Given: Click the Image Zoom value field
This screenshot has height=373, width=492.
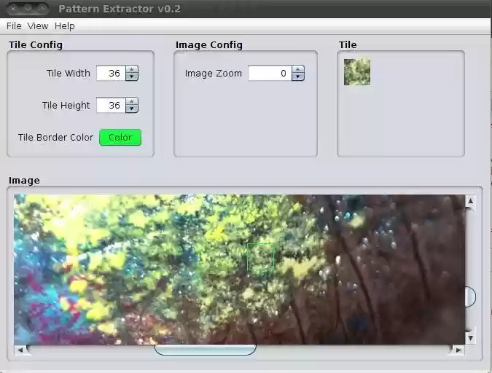Looking at the screenshot, I should (270, 73).
